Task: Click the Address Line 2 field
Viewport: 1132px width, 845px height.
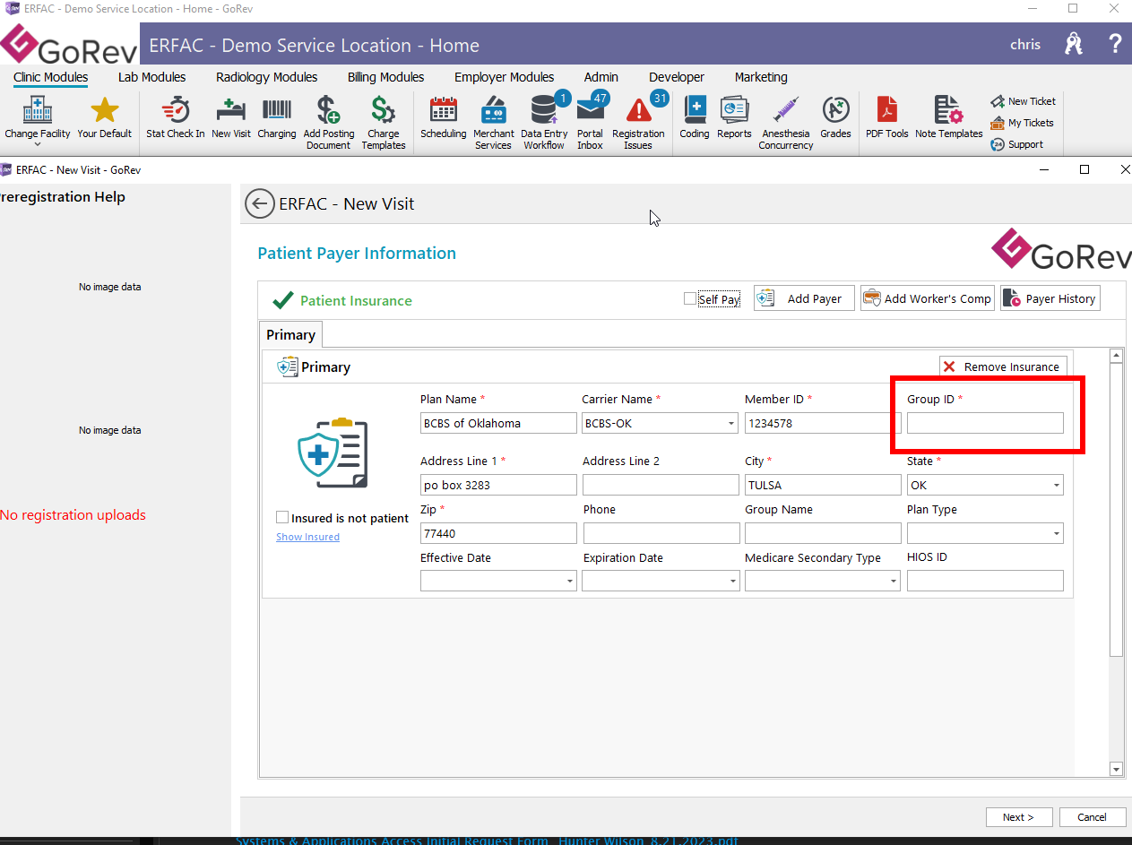Action: point(661,486)
